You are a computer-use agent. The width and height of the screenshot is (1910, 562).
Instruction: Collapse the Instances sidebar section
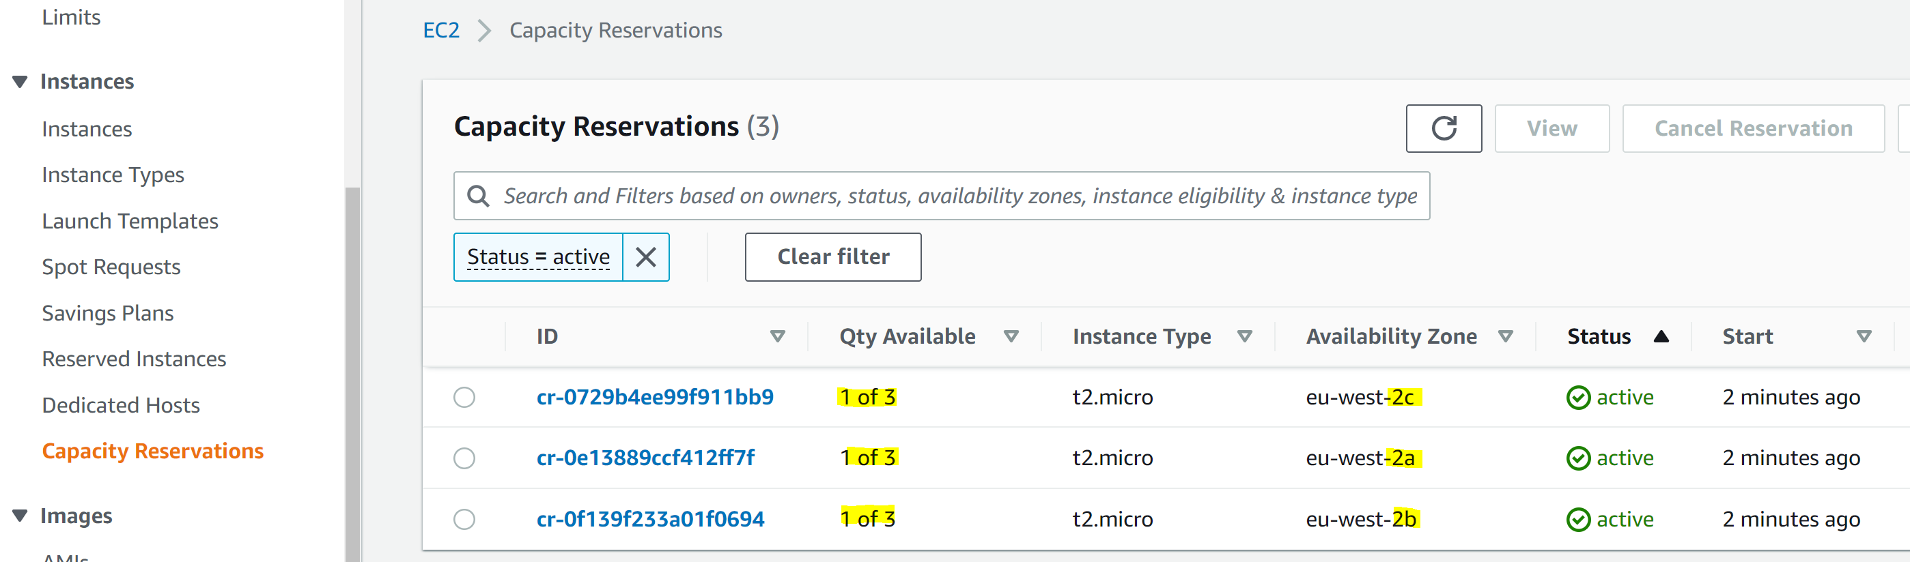pyautogui.click(x=20, y=81)
